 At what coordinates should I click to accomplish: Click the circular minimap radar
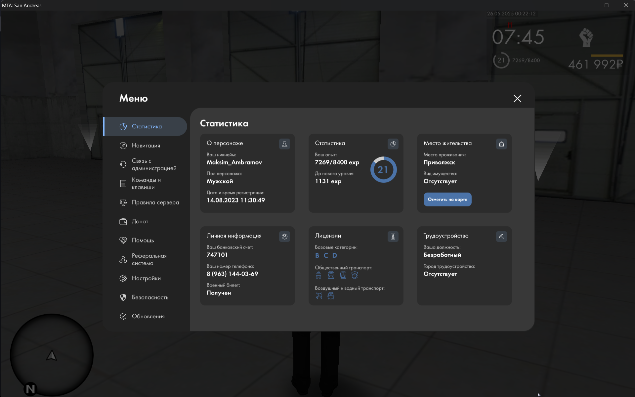click(x=52, y=355)
